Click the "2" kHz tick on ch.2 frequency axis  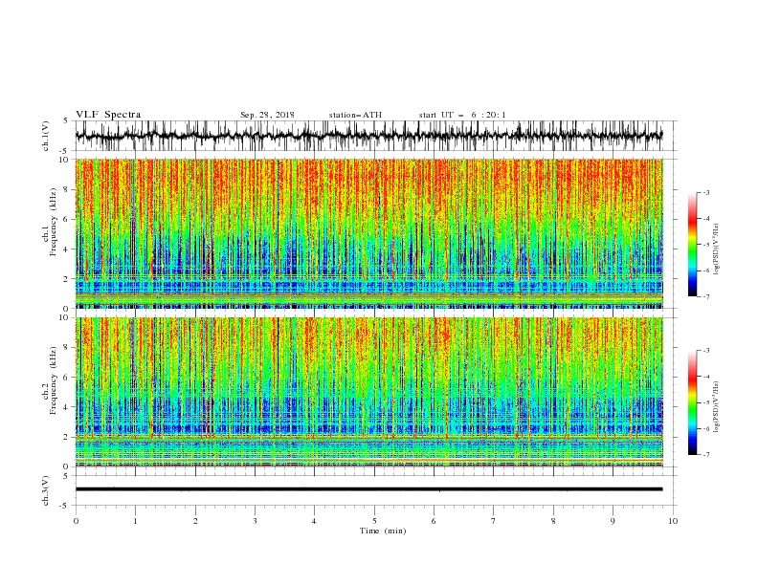pyautogui.click(x=66, y=437)
